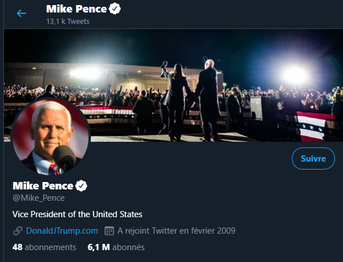Open the 6,1 M abonnés list
This screenshot has height=262, width=343.
coord(116,247)
